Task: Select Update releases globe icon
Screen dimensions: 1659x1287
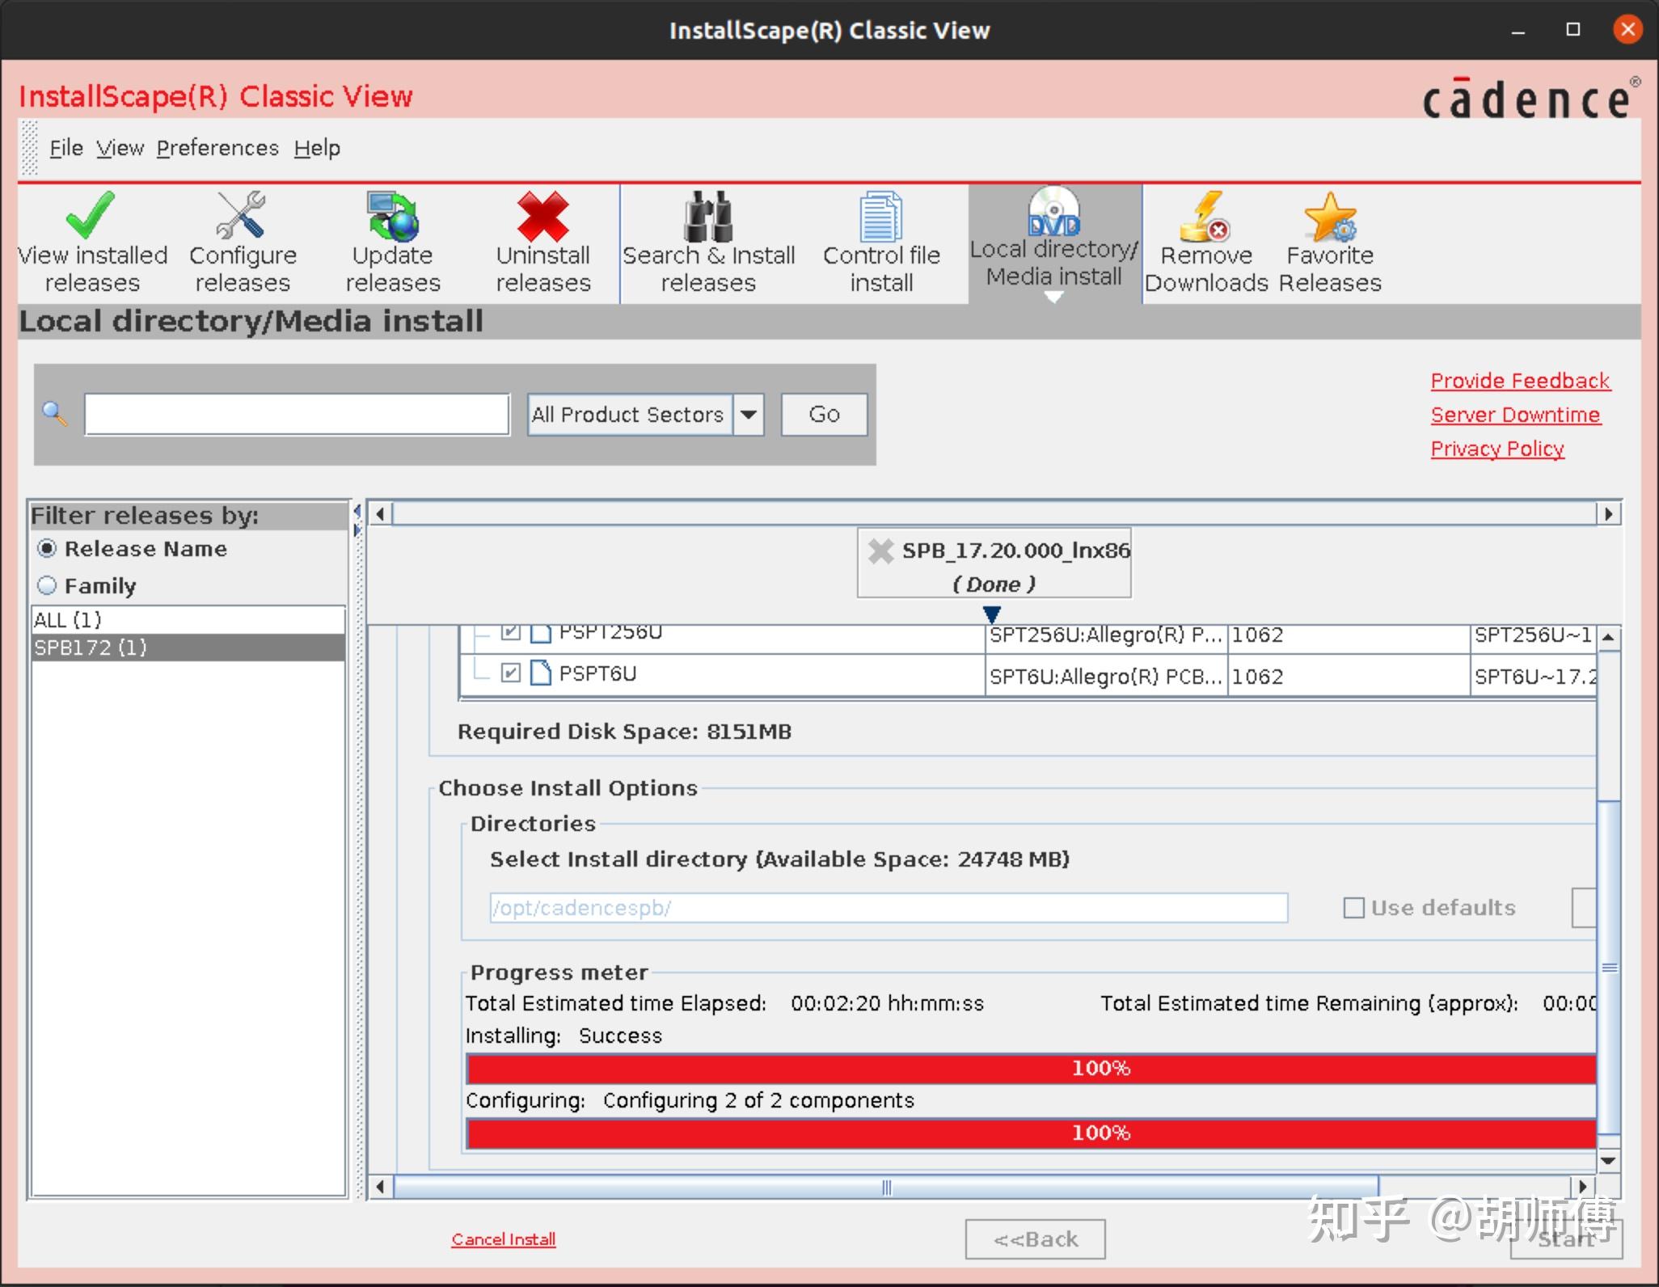Action: tap(393, 215)
